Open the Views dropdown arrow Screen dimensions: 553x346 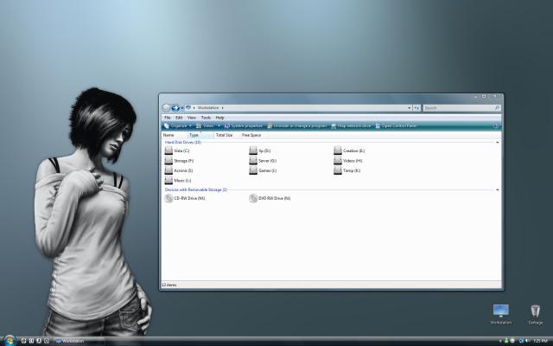coord(219,126)
